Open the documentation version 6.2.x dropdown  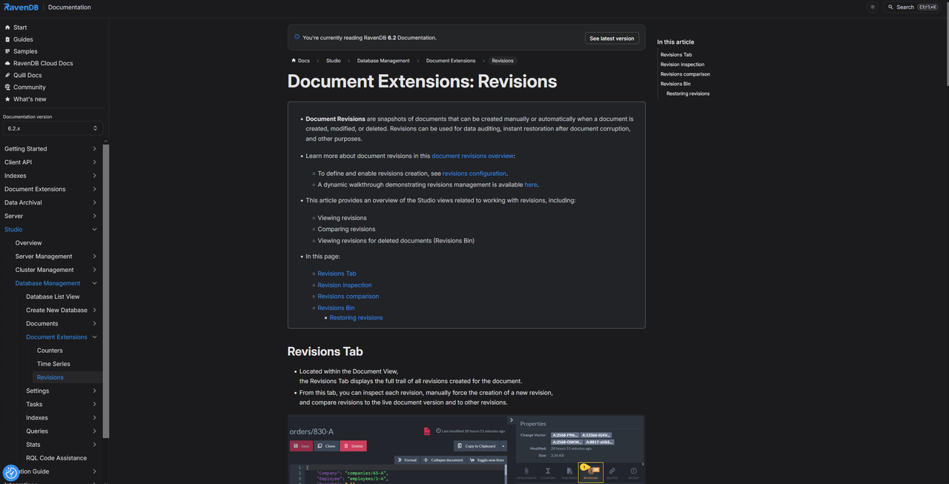click(x=53, y=128)
